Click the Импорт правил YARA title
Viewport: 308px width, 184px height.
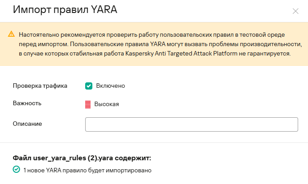[65, 10]
